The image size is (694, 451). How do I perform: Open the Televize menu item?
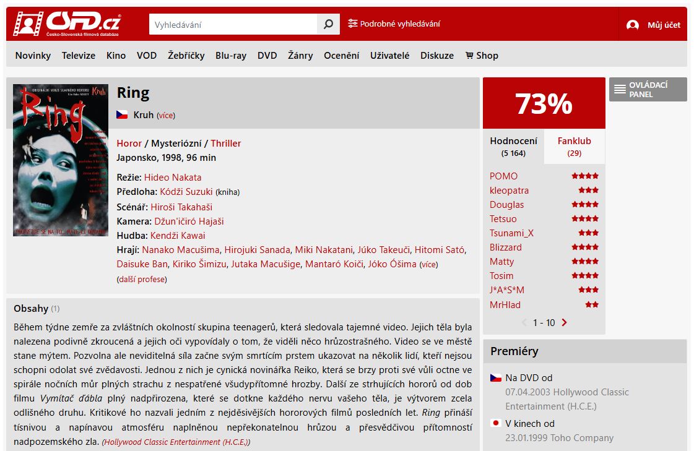[79, 55]
